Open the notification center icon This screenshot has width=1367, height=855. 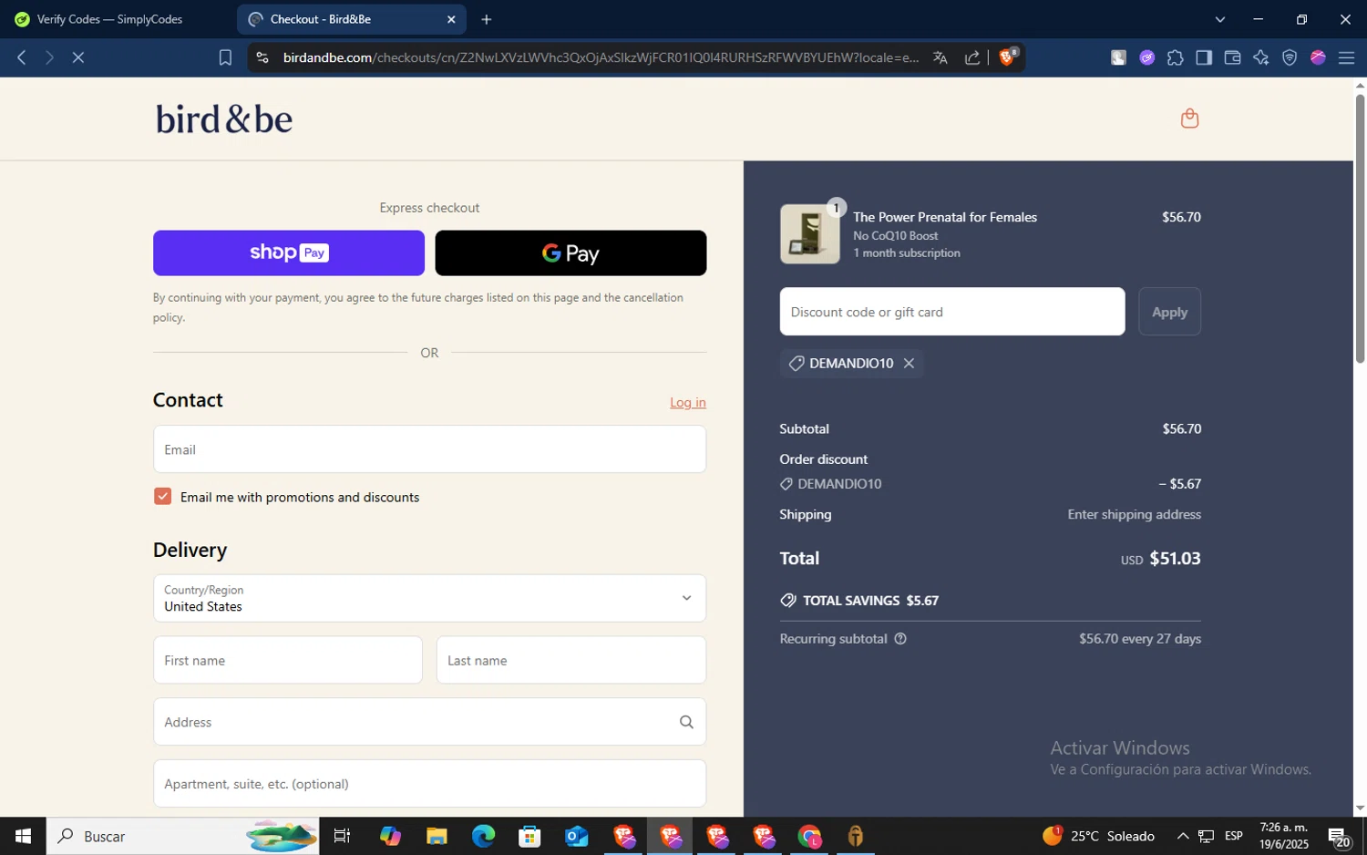pos(1339,837)
